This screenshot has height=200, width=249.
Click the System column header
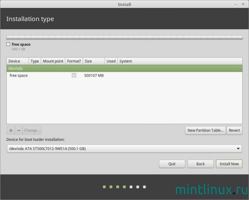click(180, 61)
